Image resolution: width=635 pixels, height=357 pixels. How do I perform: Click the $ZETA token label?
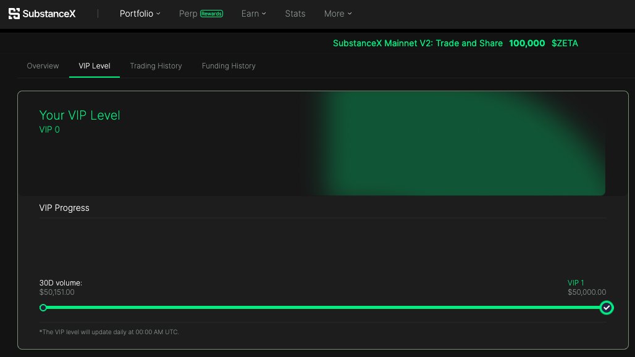pyautogui.click(x=565, y=43)
